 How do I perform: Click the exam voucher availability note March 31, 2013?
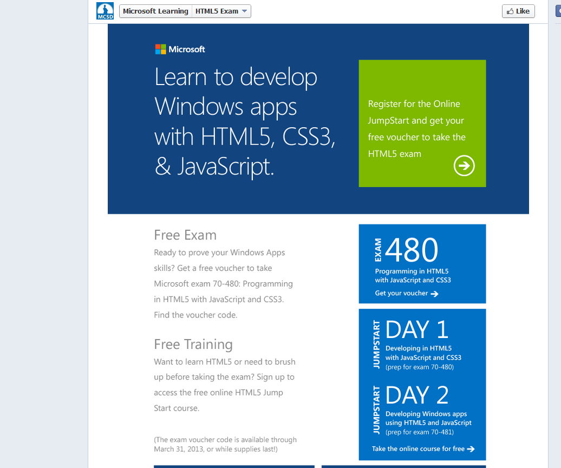(x=225, y=444)
